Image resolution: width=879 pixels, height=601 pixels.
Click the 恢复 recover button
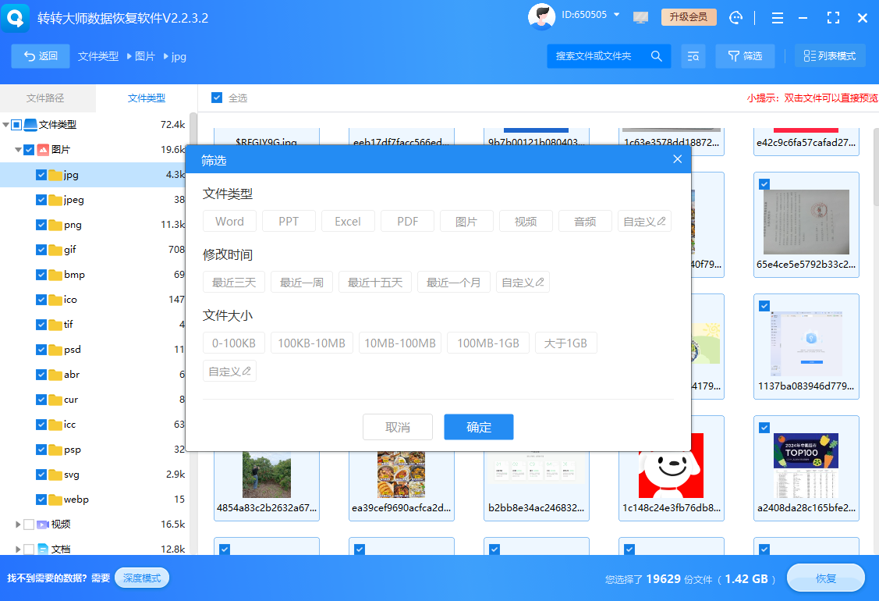pos(826,578)
